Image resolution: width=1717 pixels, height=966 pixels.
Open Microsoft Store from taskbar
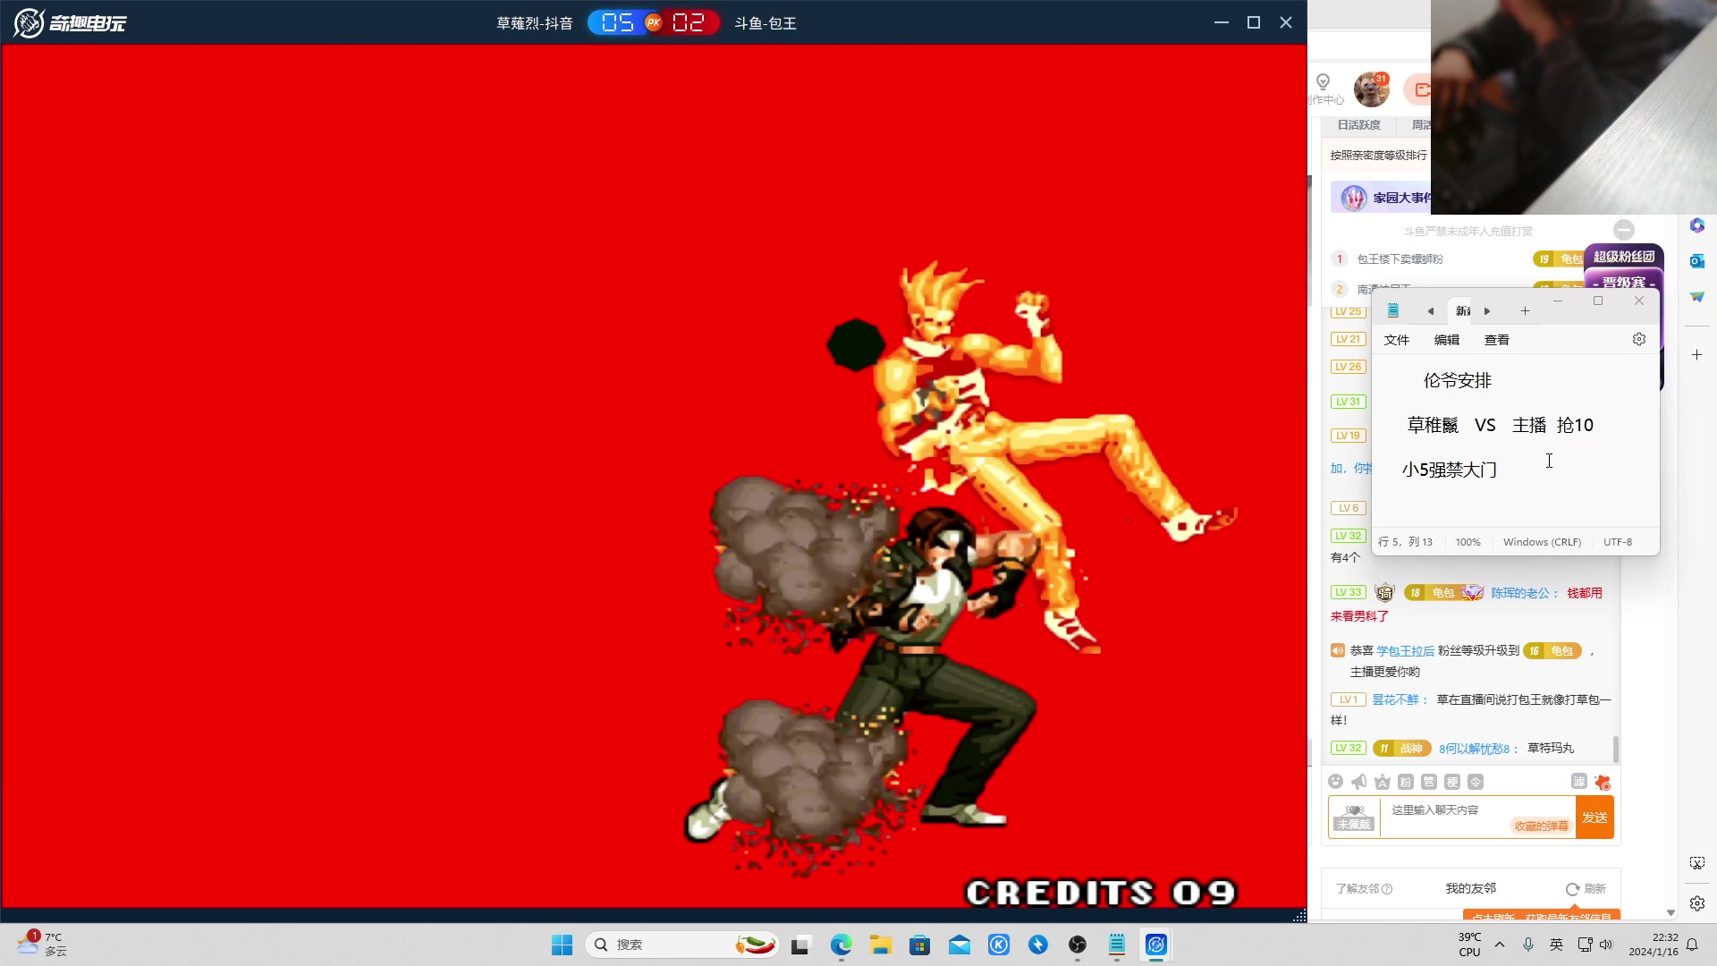920,945
